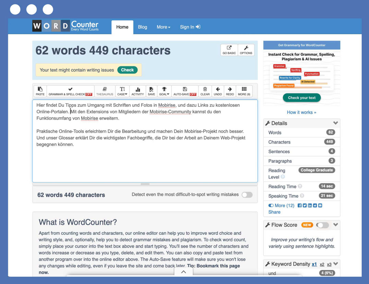369x284 pixels.
Task: Click the College Graduate badge
Action: pyautogui.click(x=317, y=170)
